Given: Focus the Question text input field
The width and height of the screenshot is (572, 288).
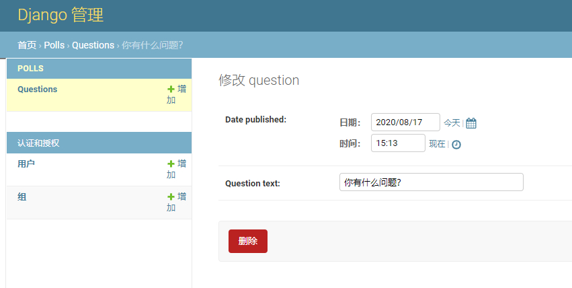Looking at the screenshot, I should pyautogui.click(x=432, y=182).
